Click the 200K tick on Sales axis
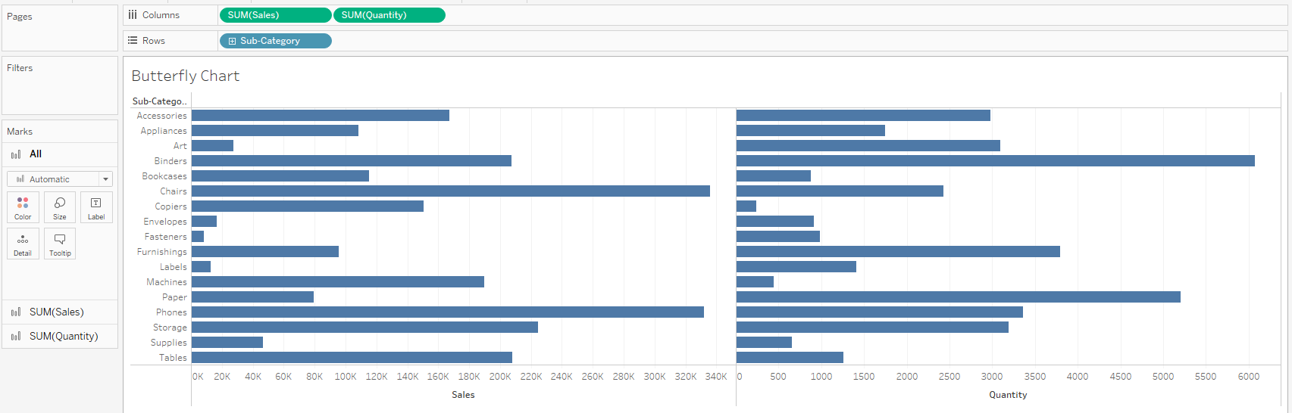Screen dimensions: 1292x413 500,377
